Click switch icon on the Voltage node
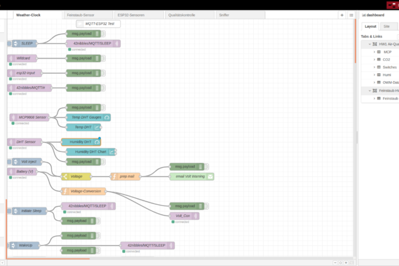The image size is (399, 266). click(65, 176)
